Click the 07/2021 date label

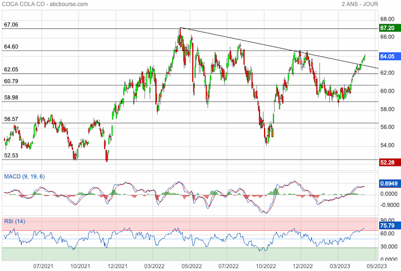point(43,266)
